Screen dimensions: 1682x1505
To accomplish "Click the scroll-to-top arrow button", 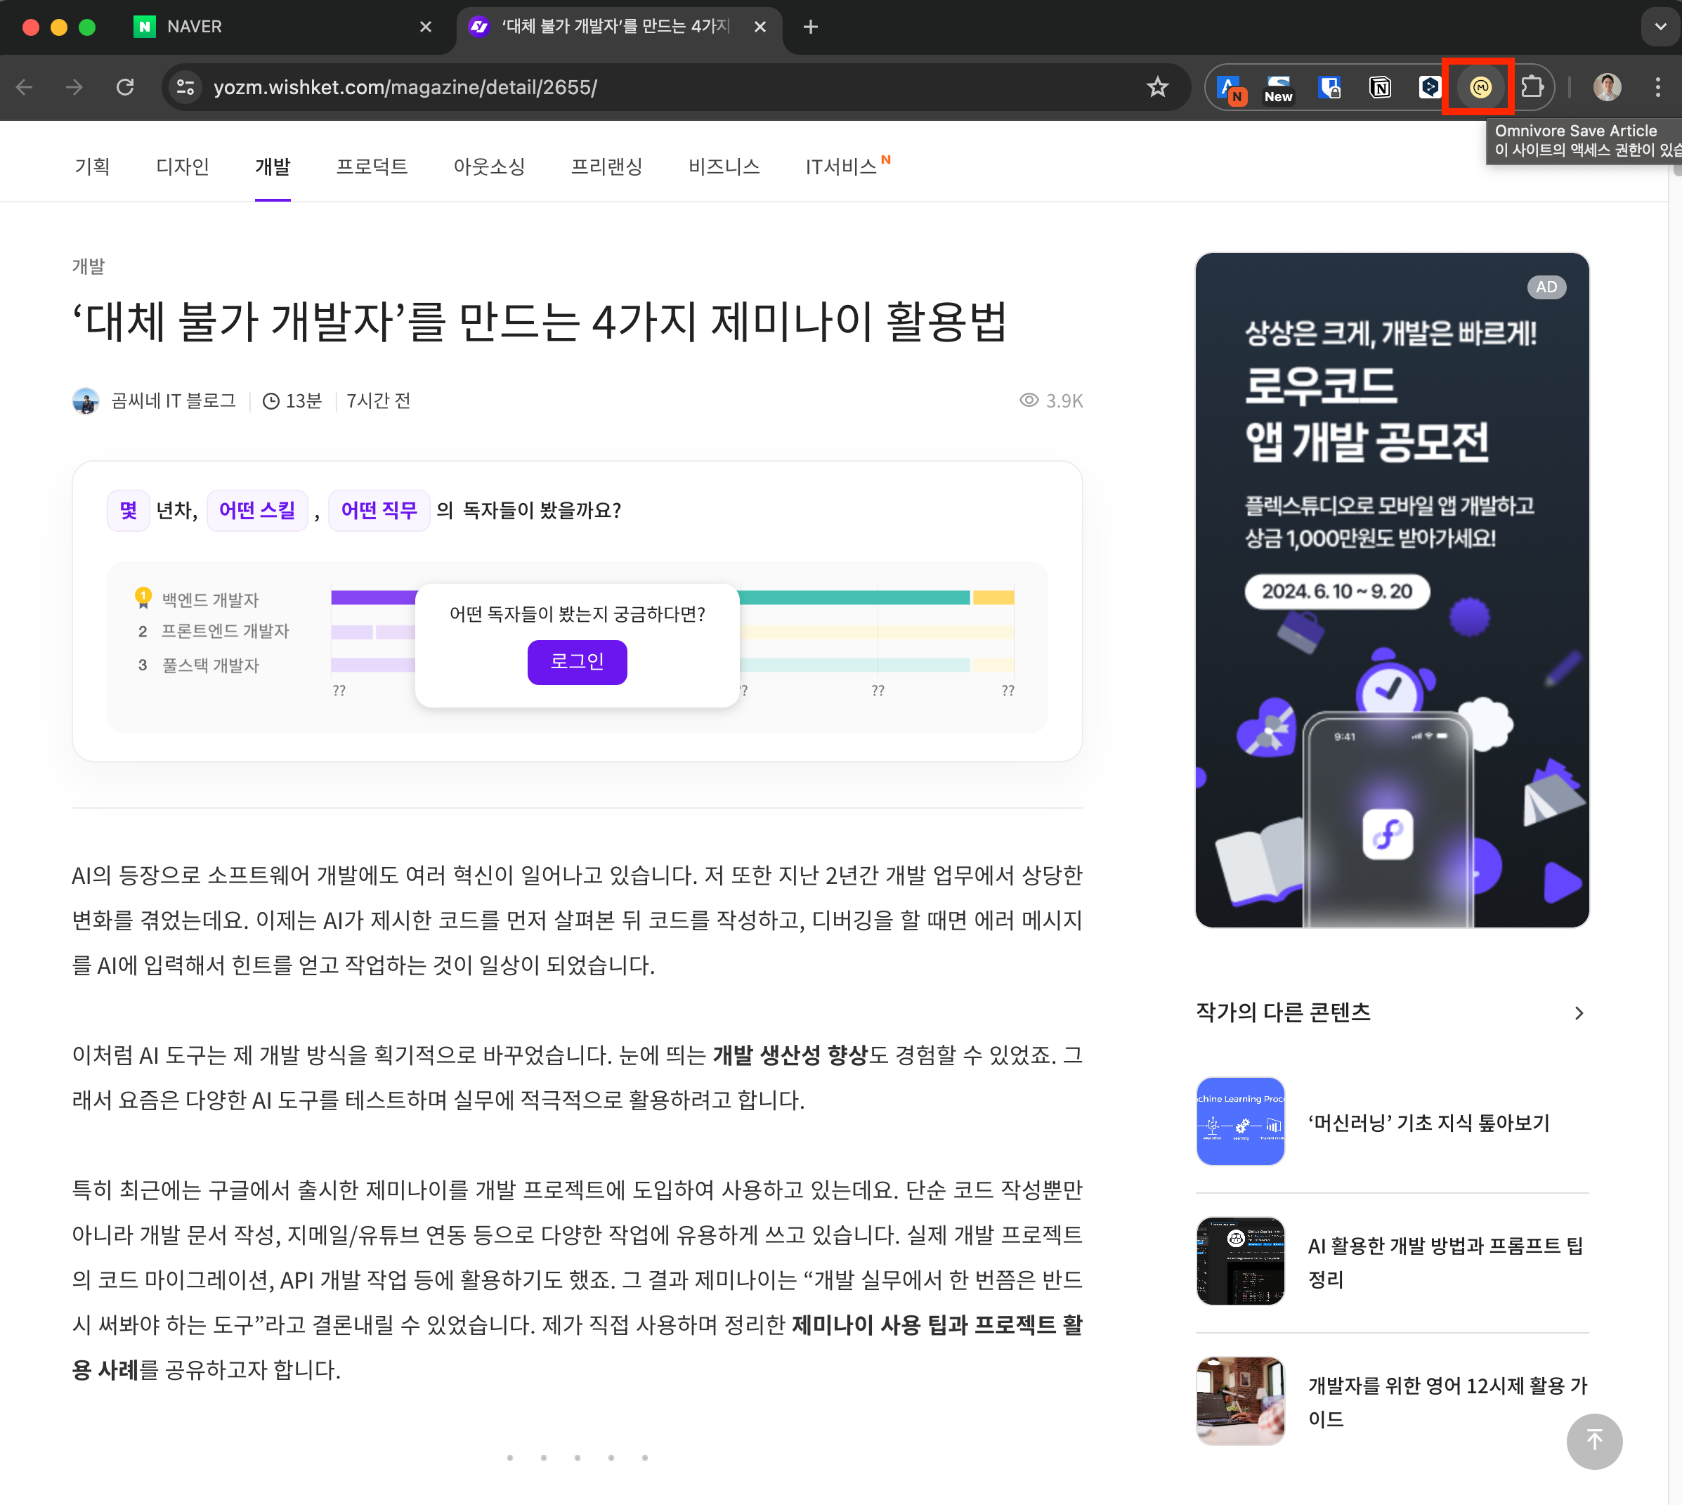I will (x=1593, y=1440).
